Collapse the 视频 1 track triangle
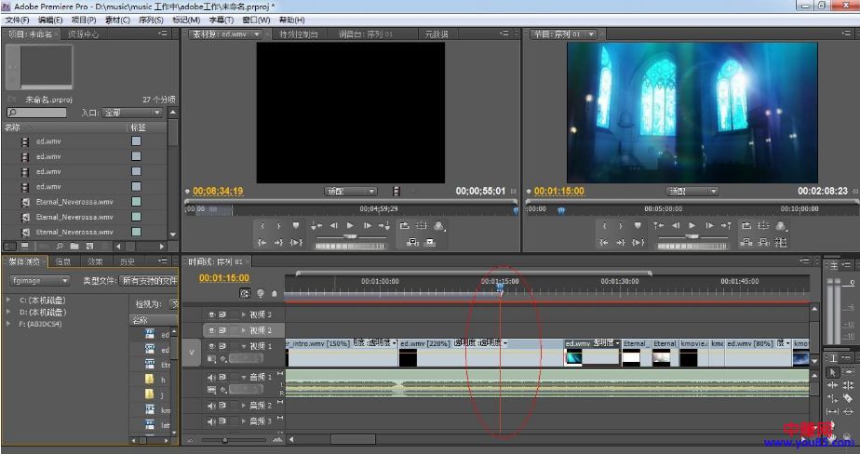 pyautogui.click(x=243, y=345)
